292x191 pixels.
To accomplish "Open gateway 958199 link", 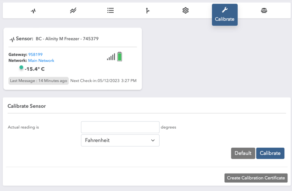I will [x=35, y=54].
